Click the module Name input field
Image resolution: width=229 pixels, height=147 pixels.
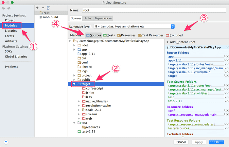tap(154, 10)
